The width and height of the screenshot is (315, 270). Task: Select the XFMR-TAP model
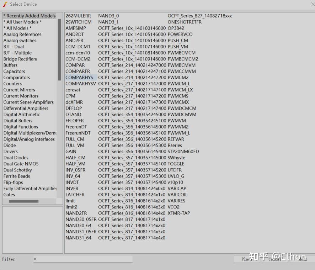pos(178,213)
